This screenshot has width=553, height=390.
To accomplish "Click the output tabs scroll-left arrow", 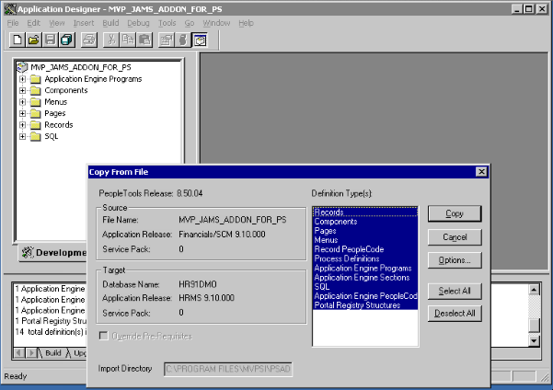I will tap(19, 353).
